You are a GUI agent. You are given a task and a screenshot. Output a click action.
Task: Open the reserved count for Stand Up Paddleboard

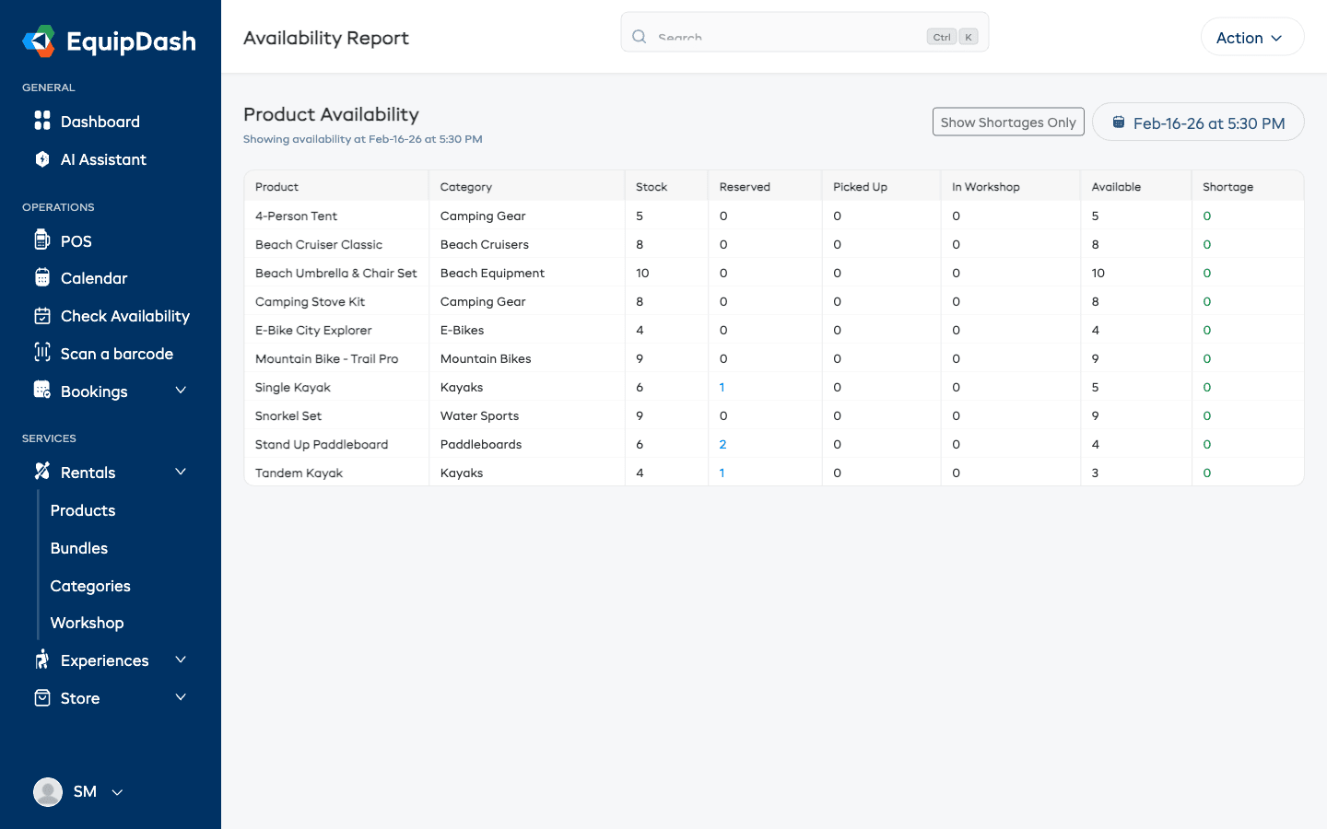[x=722, y=444]
